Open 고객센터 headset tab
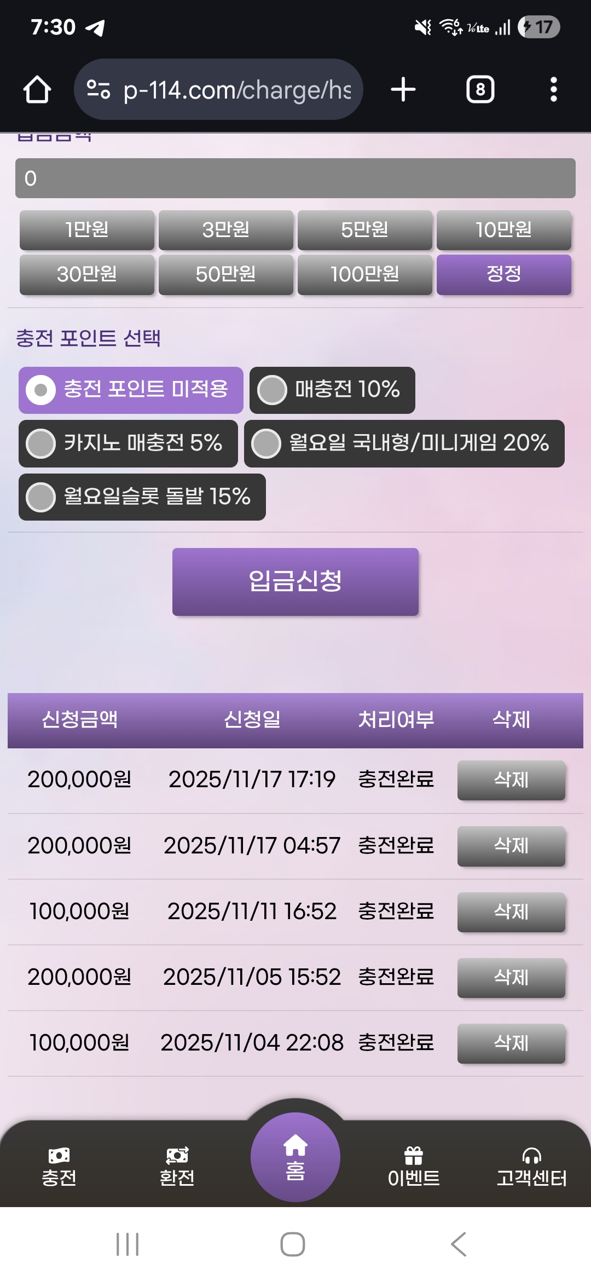This screenshot has height=1281, width=591. coord(531,1167)
